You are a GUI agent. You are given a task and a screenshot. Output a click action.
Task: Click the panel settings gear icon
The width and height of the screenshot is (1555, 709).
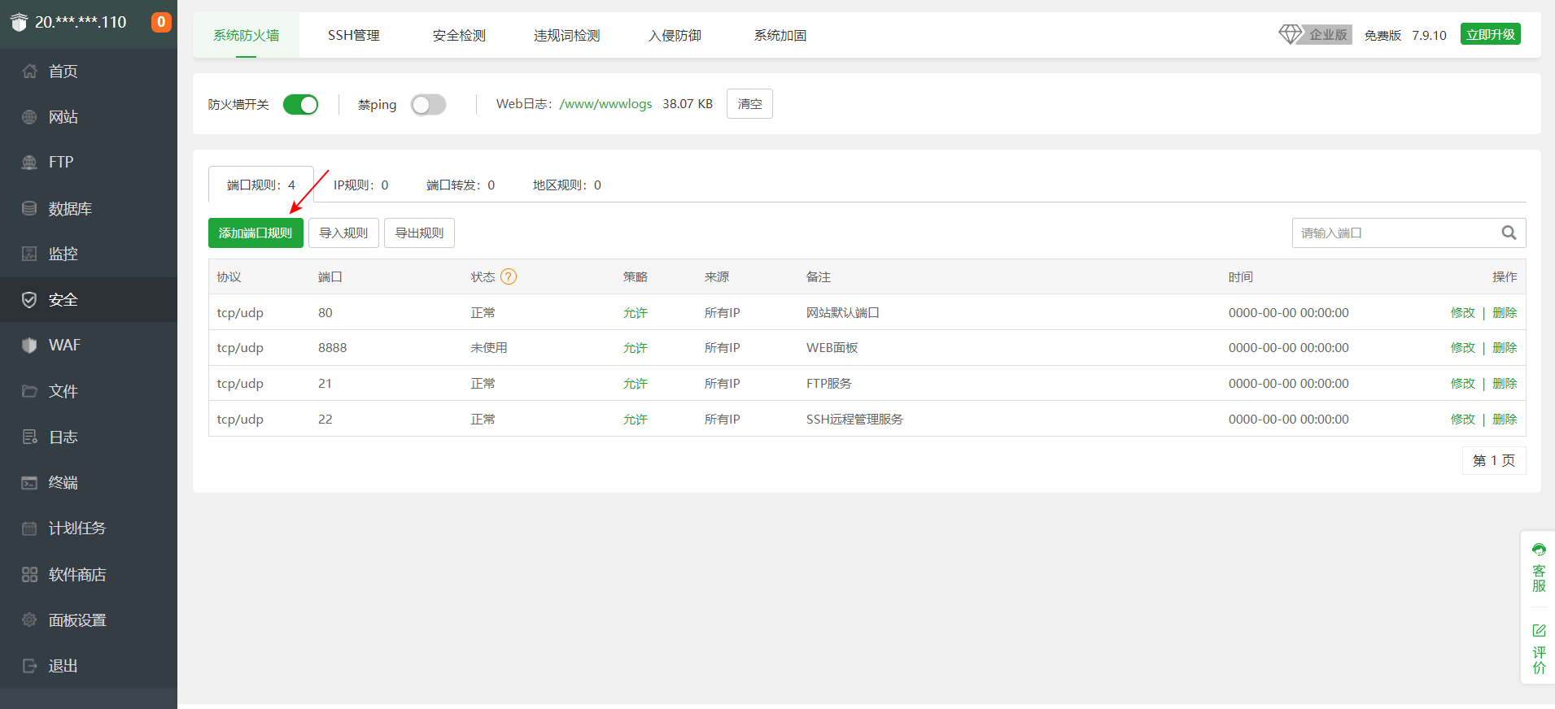click(29, 620)
